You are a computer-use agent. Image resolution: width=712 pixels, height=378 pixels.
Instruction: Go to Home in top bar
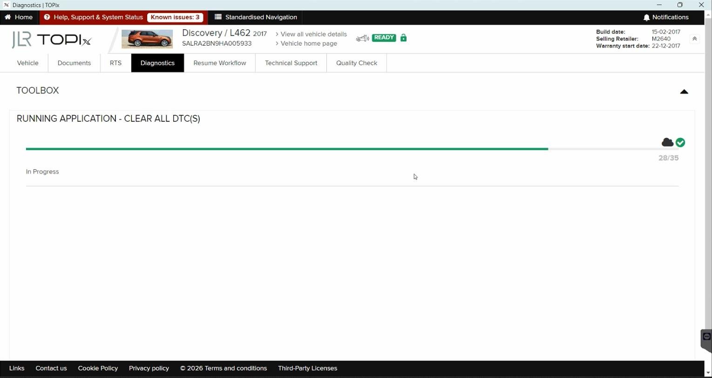click(x=19, y=17)
